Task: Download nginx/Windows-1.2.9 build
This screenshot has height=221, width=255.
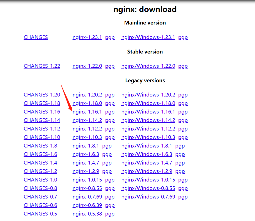Action: coord(147,171)
